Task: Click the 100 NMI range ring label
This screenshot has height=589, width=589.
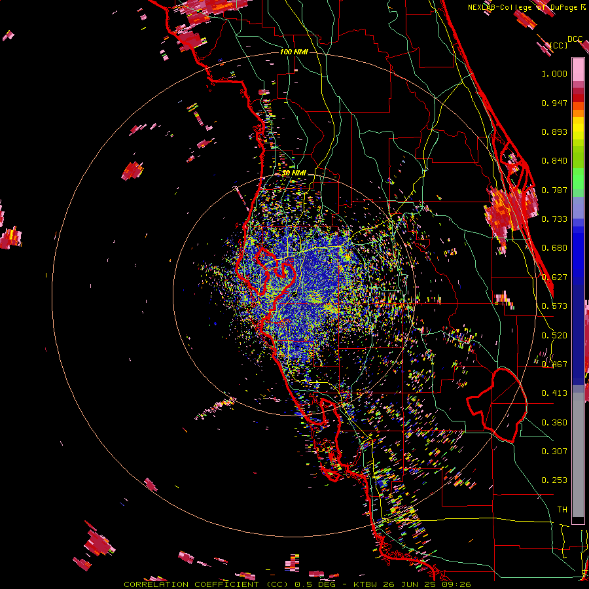Action: pyautogui.click(x=294, y=52)
